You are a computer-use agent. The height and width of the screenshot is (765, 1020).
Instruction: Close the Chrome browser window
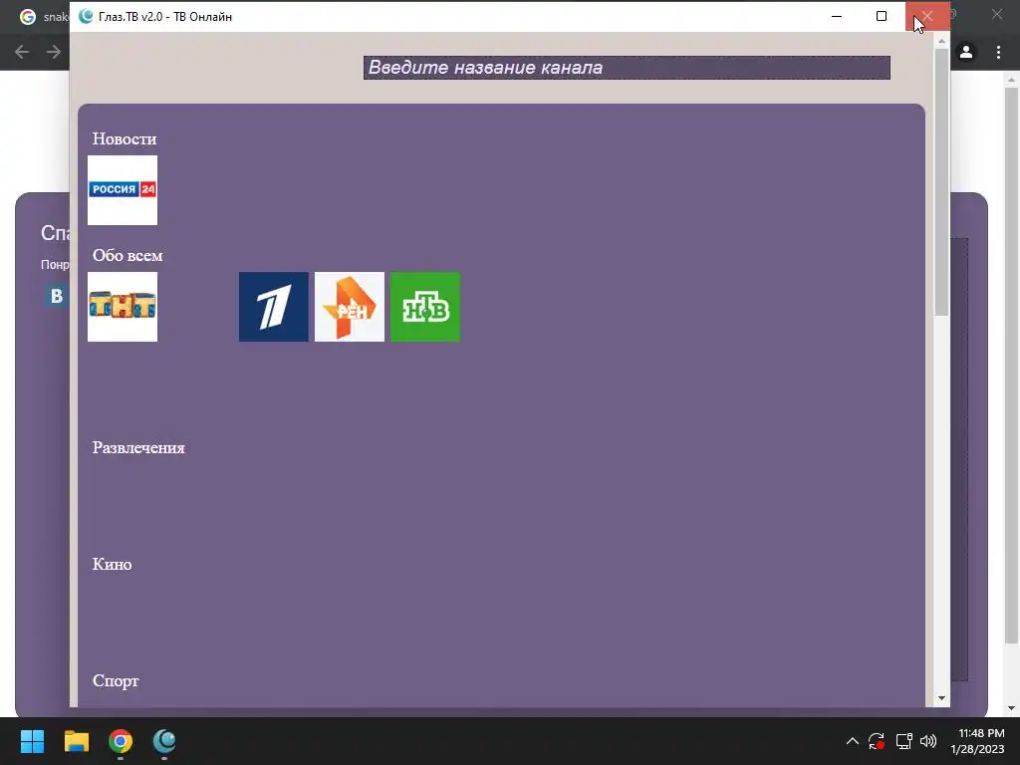[997, 14]
